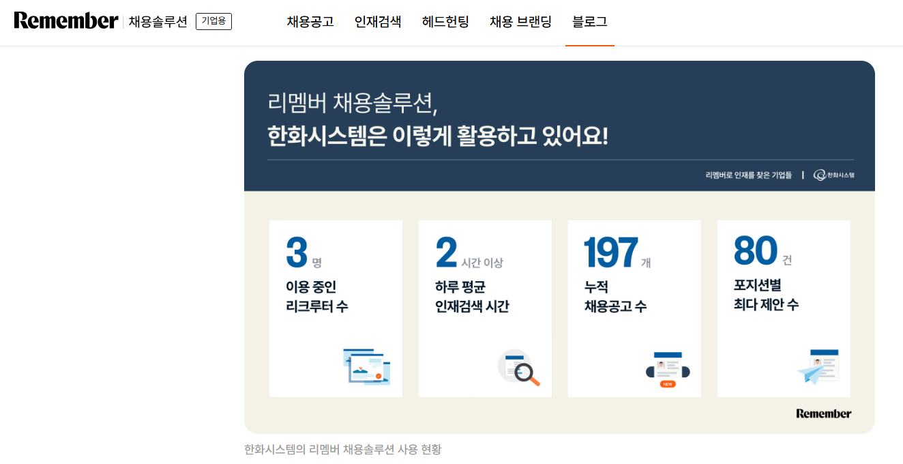Screen dimensions: 903x464
Task: Select the 헤드헌팅 navigation item
Action: click(445, 22)
